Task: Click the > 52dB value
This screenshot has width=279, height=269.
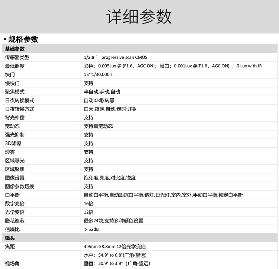Action: pos(92,229)
